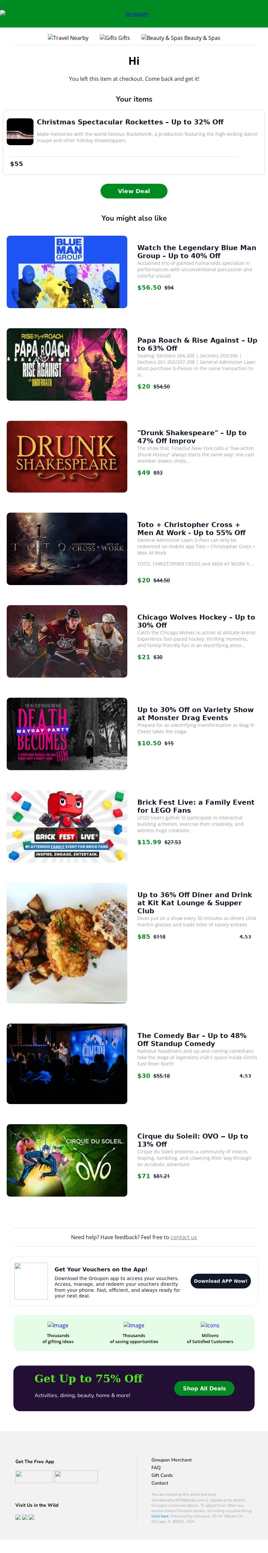Viewport: 268px width, 1553px height.
Task: Click the Christmas Spectacular Rockettes thumbnail
Action: point(20,131)
